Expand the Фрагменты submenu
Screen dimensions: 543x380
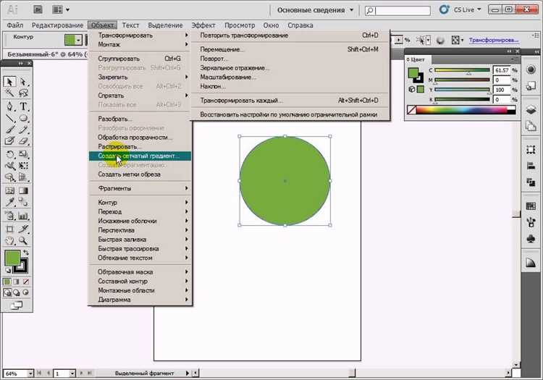(x=140, y=188)
